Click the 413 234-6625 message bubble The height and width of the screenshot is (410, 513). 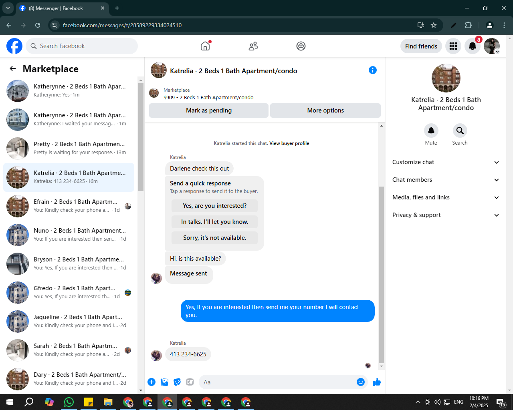tap(188, 354)
